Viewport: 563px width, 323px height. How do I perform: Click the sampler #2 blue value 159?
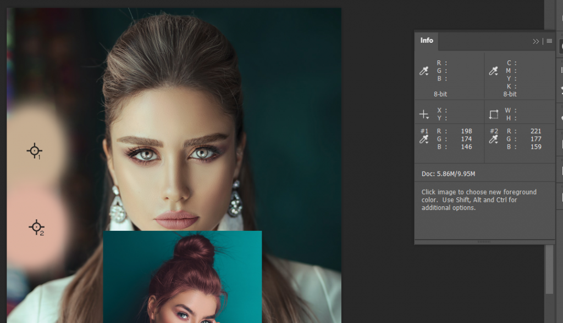tap(536, 147)
